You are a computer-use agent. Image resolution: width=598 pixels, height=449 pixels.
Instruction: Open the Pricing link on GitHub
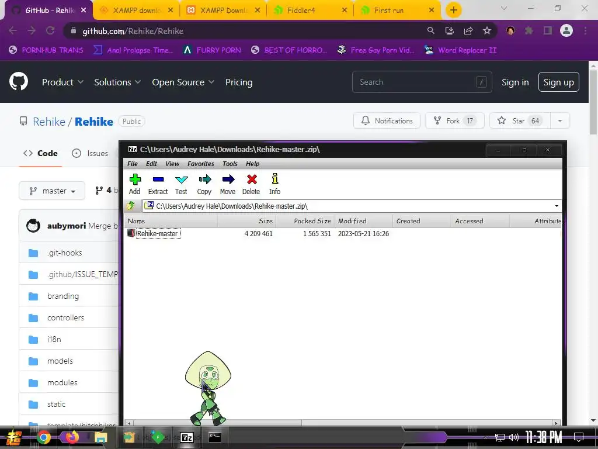click(x=239, y=82)
